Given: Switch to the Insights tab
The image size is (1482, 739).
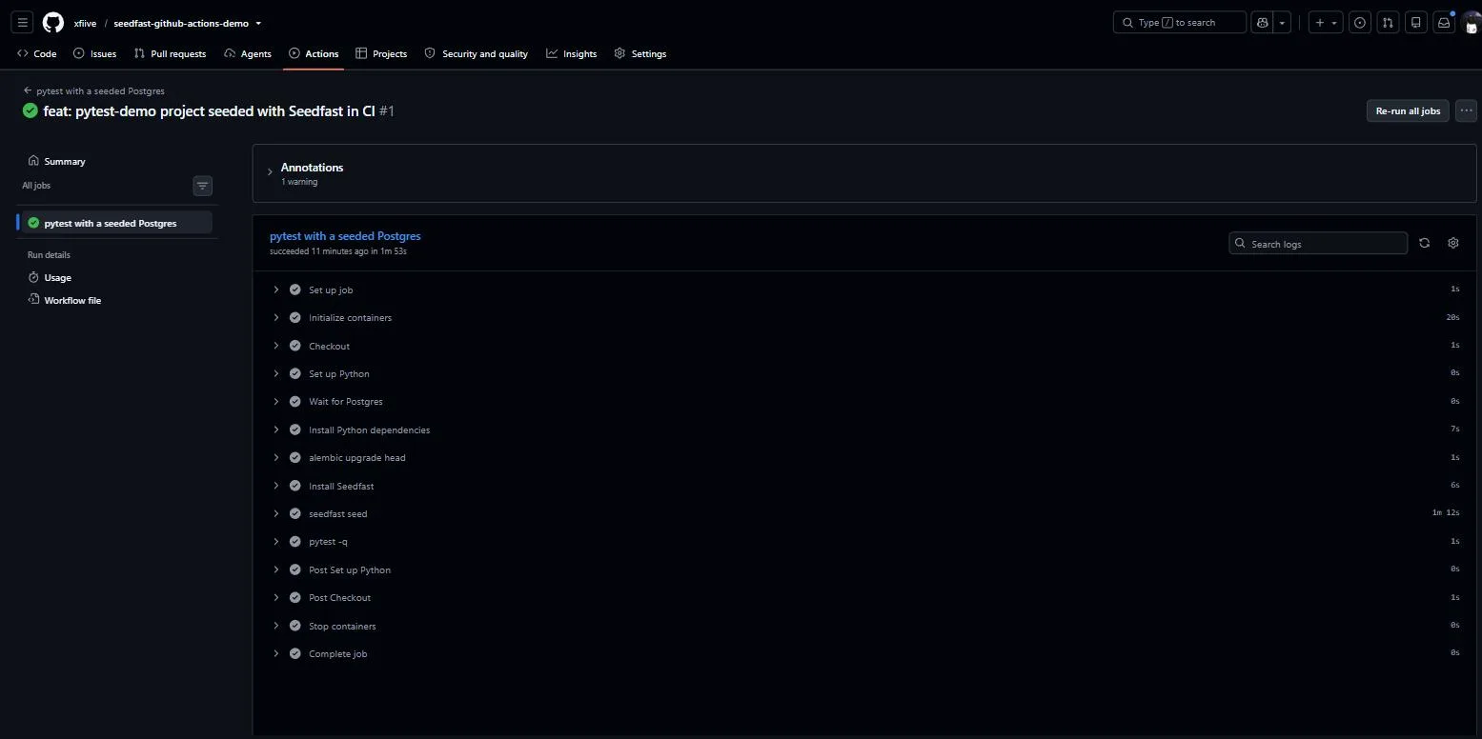Looking at the screenshot, I should click(x=572, y=54).
